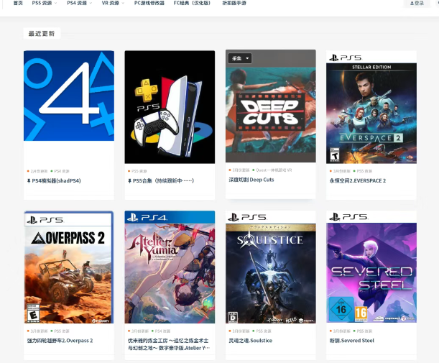This screenshot has width=439, height=363.
Task: Open the Soulstice cover image
Action: 271,267
